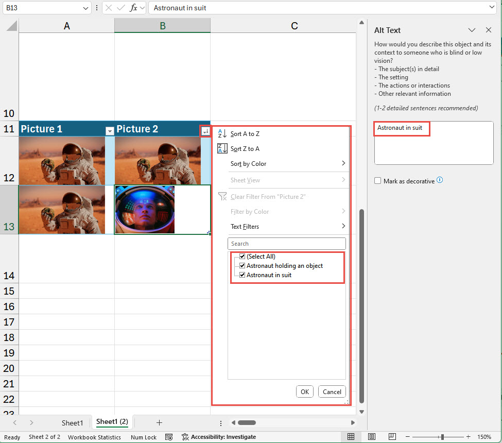Uncheck 'Astronaut holding an object' filter option
Screen dimensions: 502x443
[242, 265]
